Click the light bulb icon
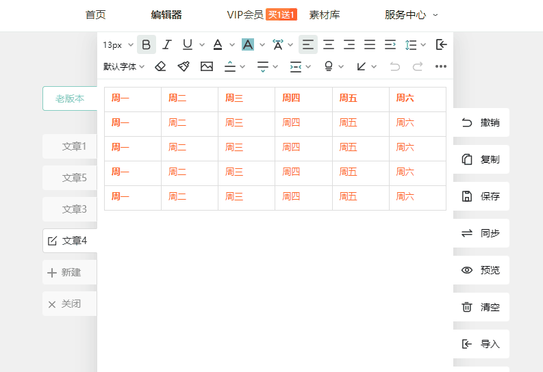The height and width of the screenshot is (372, 543). pyautogui.click(x=329, y=66)
